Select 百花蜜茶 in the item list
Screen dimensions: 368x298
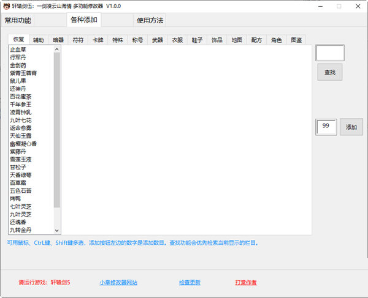tap(21, 97)
